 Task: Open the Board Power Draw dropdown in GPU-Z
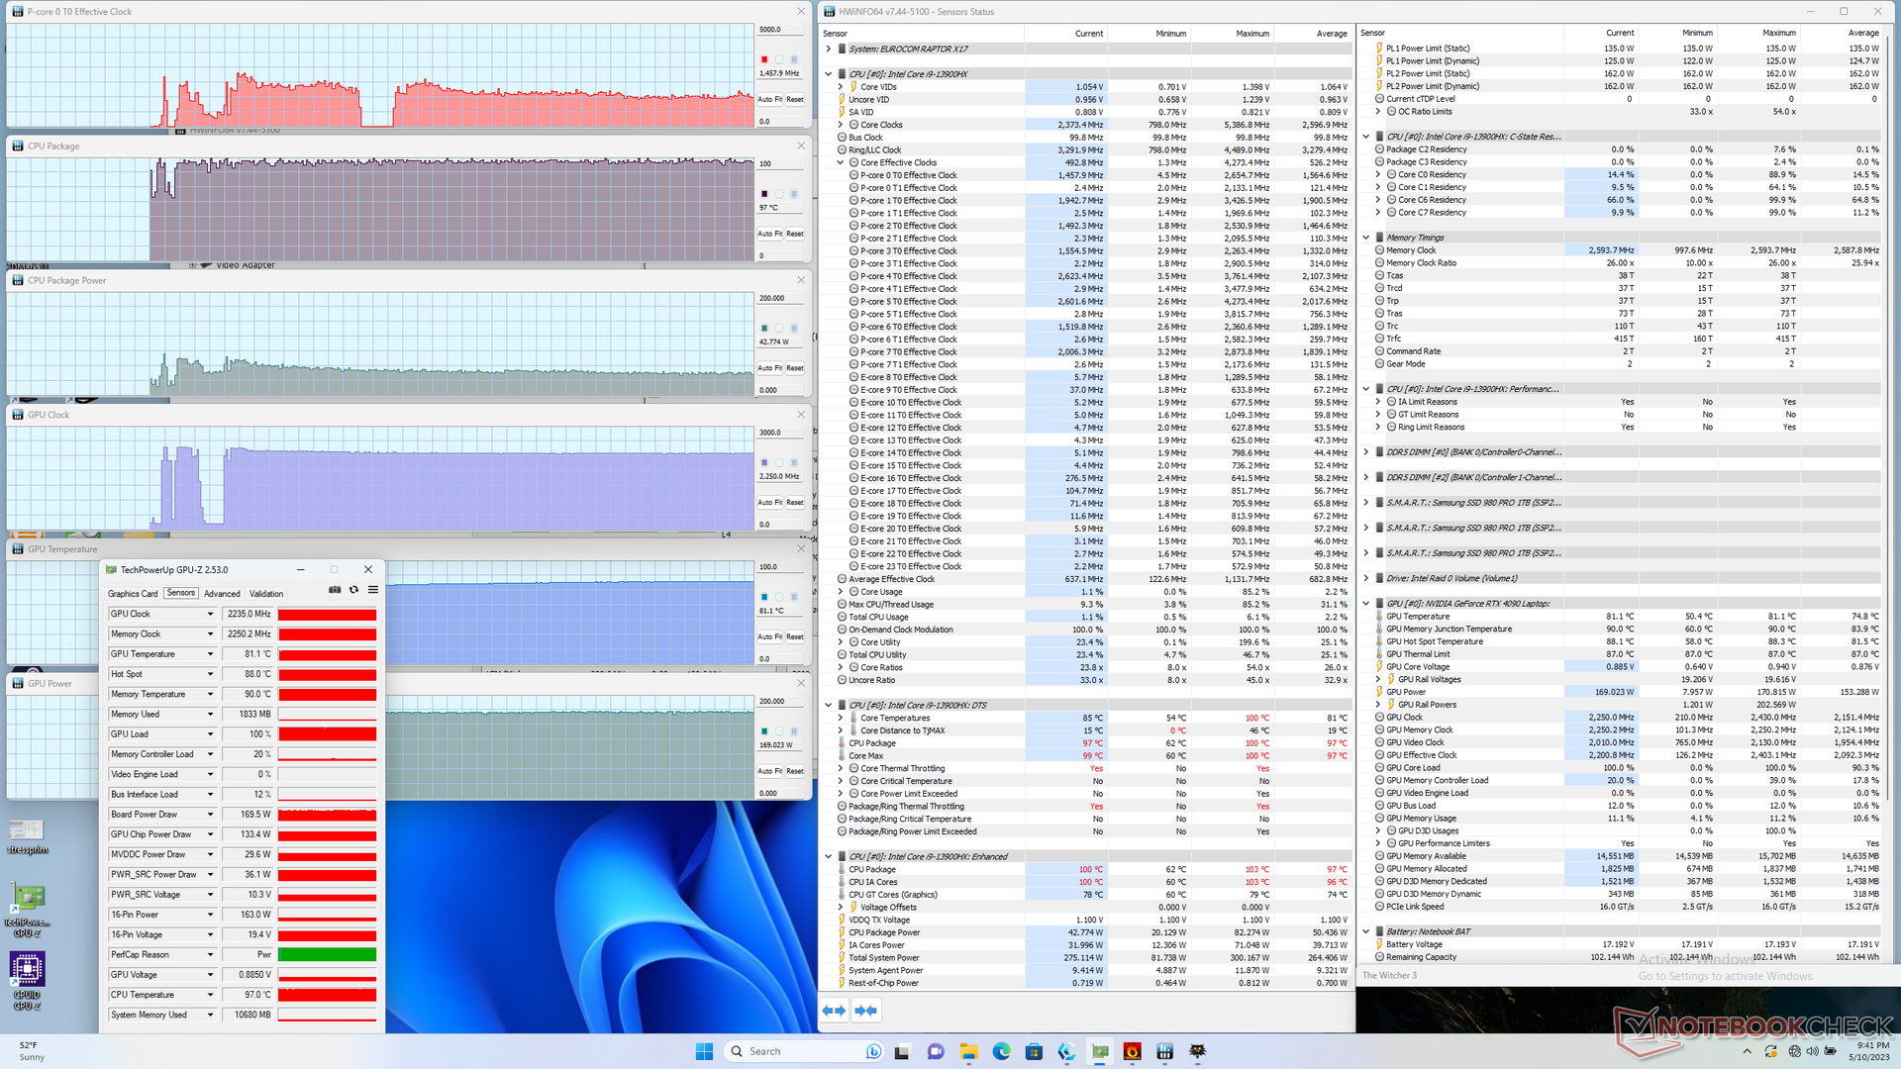(x=210, y=815)
